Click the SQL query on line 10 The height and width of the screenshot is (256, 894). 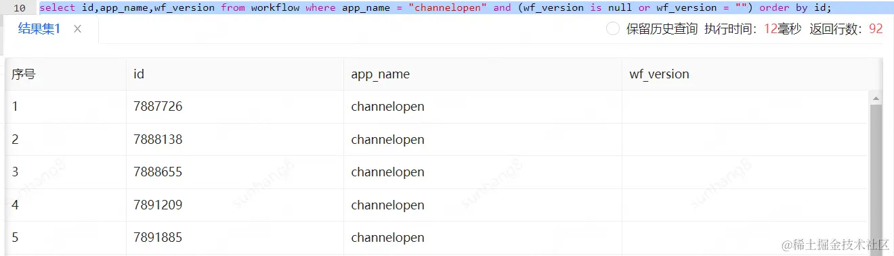pos(435,7)
